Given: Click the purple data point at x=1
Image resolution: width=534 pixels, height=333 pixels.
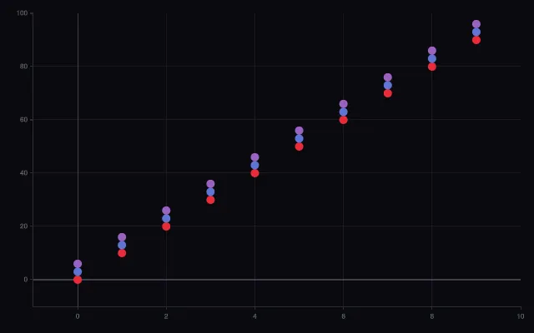Looking at the screenshot, I should click(122, 237).
